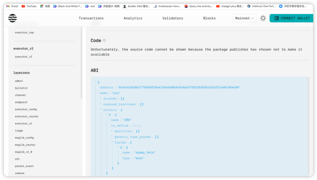Select the remote module
Image resolution: width=317 pixels, height=180 pixels.
click(x=20, y=173)
